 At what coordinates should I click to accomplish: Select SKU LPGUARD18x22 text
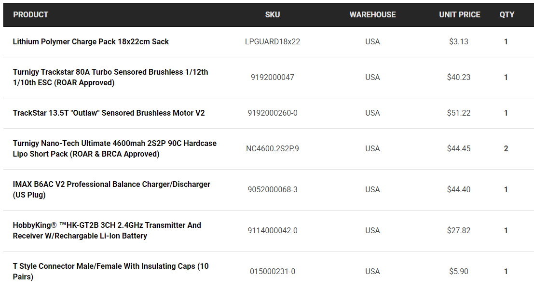point(273,41)
